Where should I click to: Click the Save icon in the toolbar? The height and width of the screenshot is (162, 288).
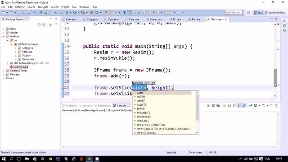click(x=19, y=13)
